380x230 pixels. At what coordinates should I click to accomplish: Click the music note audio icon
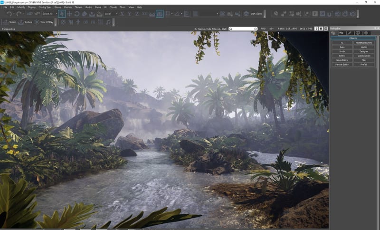[108, 22]
